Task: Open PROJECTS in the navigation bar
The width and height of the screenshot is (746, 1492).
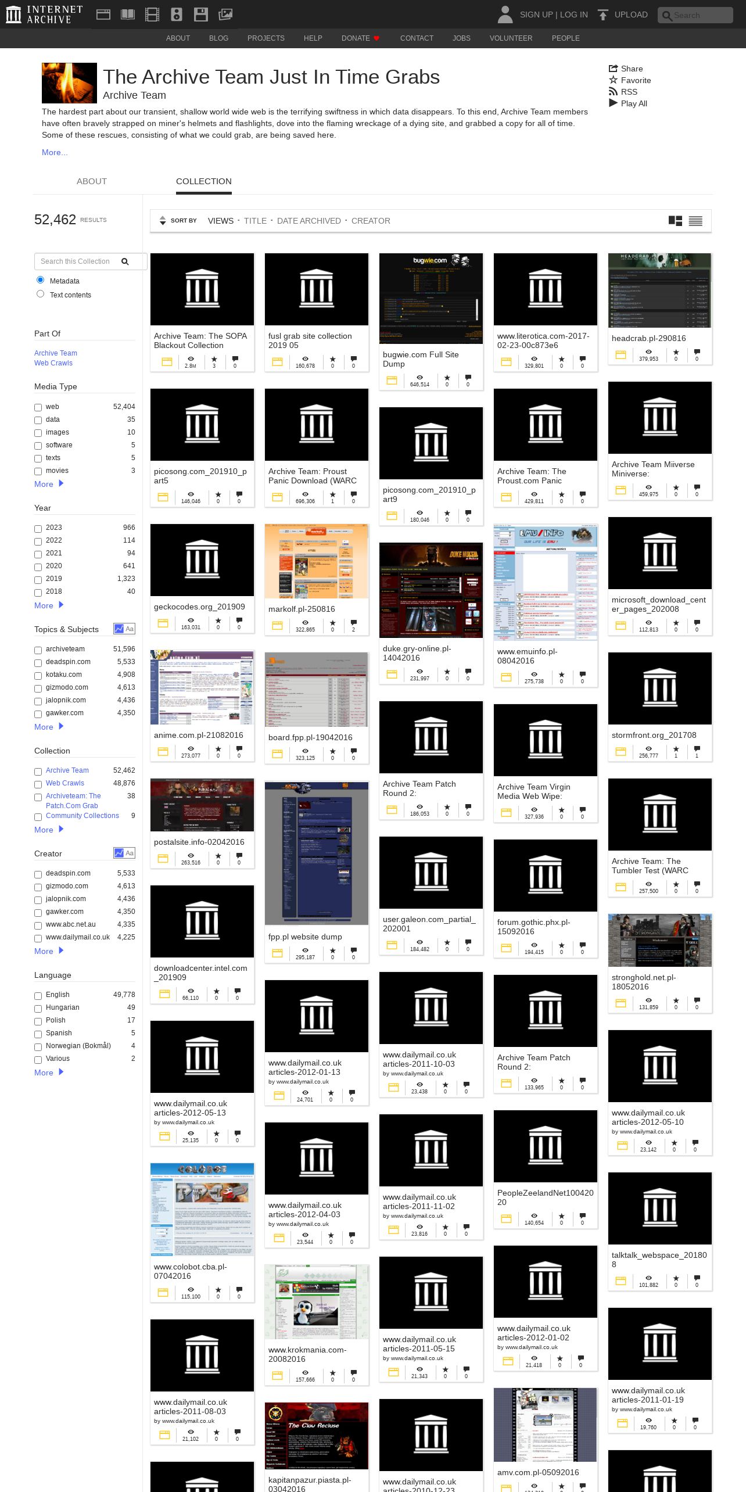Action: tap(266, 38)
